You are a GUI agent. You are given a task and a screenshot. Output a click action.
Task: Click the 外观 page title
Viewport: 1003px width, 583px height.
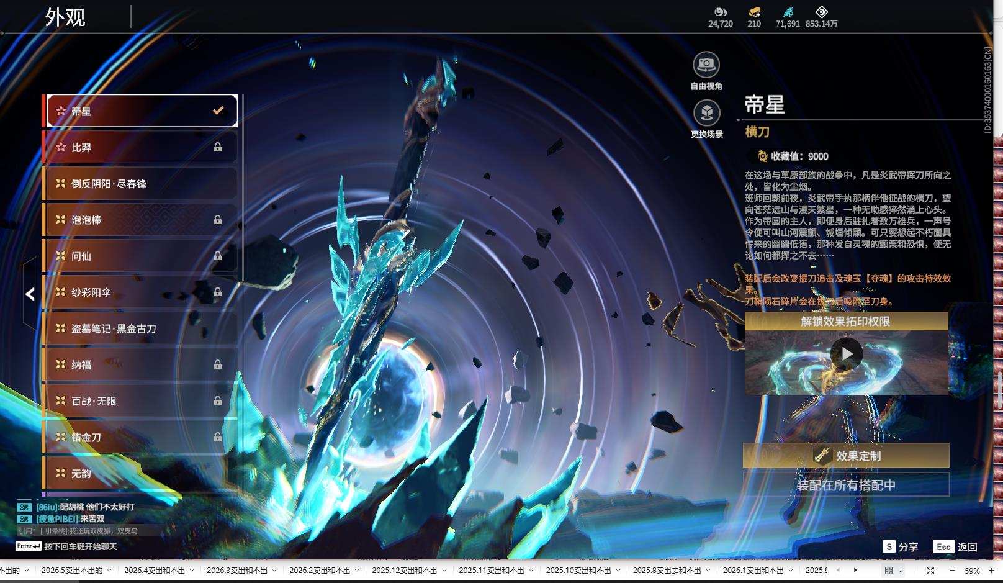[65, 17]
